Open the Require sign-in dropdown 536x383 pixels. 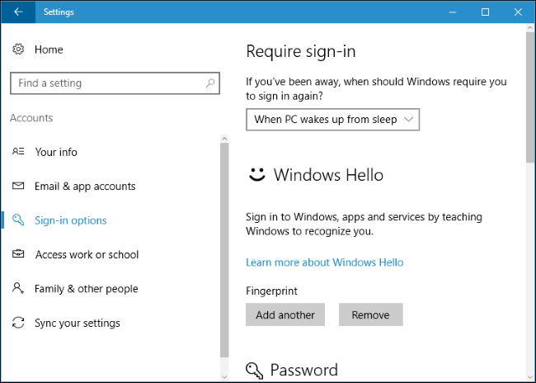pyautogui.click(x=332, y=120)
